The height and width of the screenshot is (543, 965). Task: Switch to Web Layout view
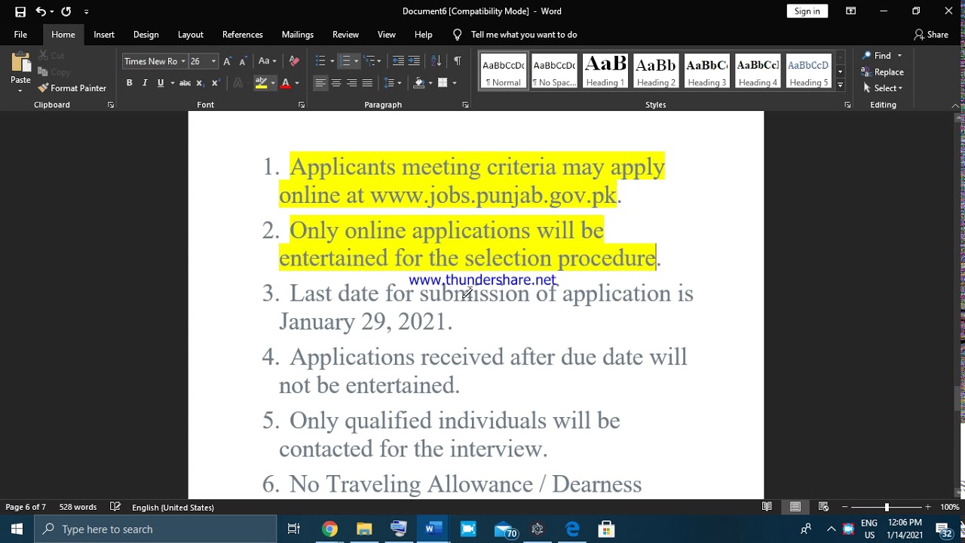(x=823, y=507)
